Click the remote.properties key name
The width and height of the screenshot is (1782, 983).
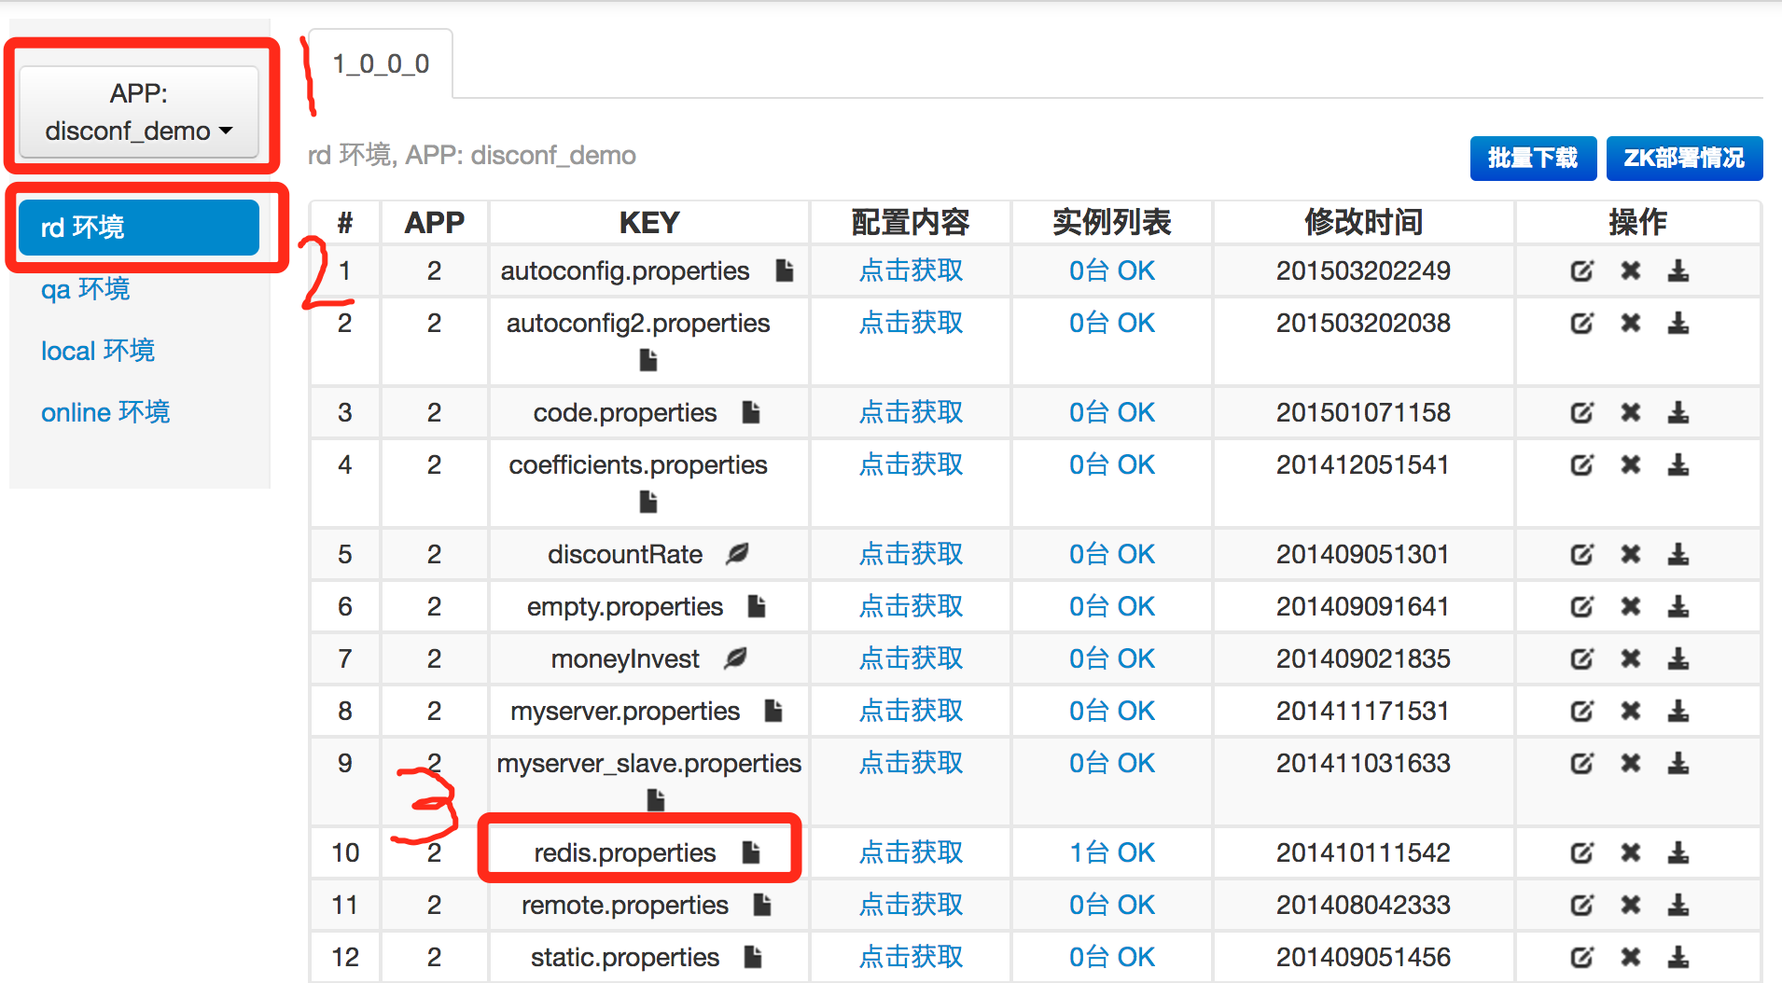(x=625, y=906)
